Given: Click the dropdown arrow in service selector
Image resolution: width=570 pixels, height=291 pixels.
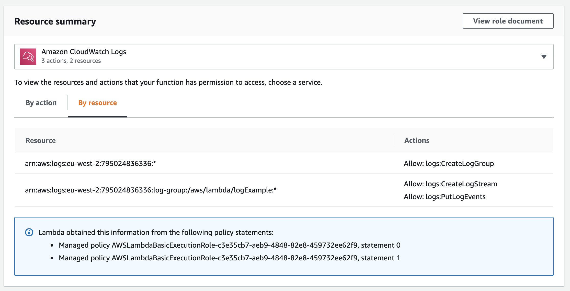Looking at the screenshot, I should tap(544, 57).
